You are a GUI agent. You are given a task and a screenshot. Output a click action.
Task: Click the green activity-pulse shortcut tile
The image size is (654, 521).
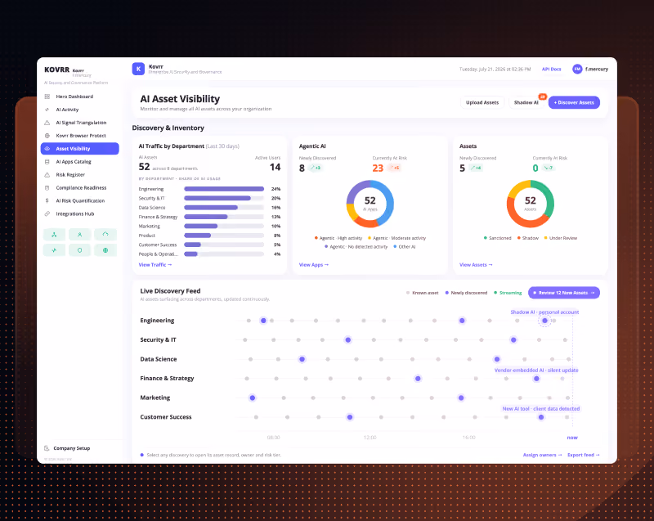pos(54,250)
